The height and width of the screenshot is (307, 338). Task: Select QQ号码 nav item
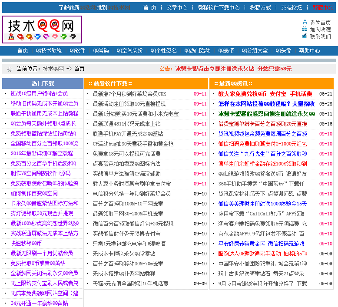point(101,50)
